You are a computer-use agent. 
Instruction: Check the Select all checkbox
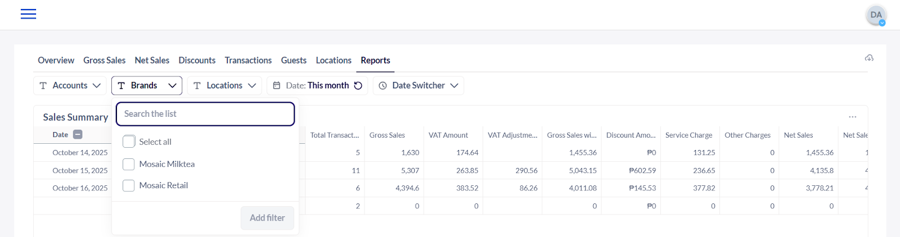129,142
